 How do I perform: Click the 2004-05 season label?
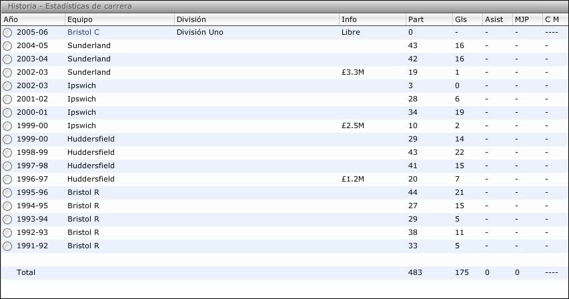click(32, 45)
